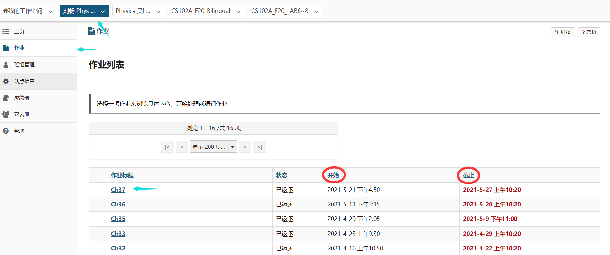Click the question mark icon for 帮助 in sidebar
The width and height of the screenshot is (610, 255).
coord(6,131)
